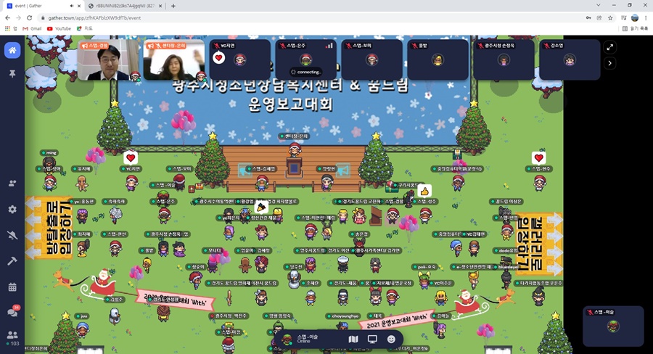This screenshot has width=653, height=354.
Task: Click own 스탭-이슬 self-view tile
Action: (x=613, y=326)
